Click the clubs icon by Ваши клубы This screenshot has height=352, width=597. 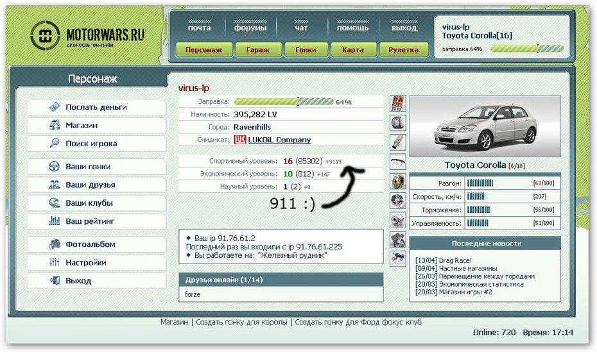(55, 203)
